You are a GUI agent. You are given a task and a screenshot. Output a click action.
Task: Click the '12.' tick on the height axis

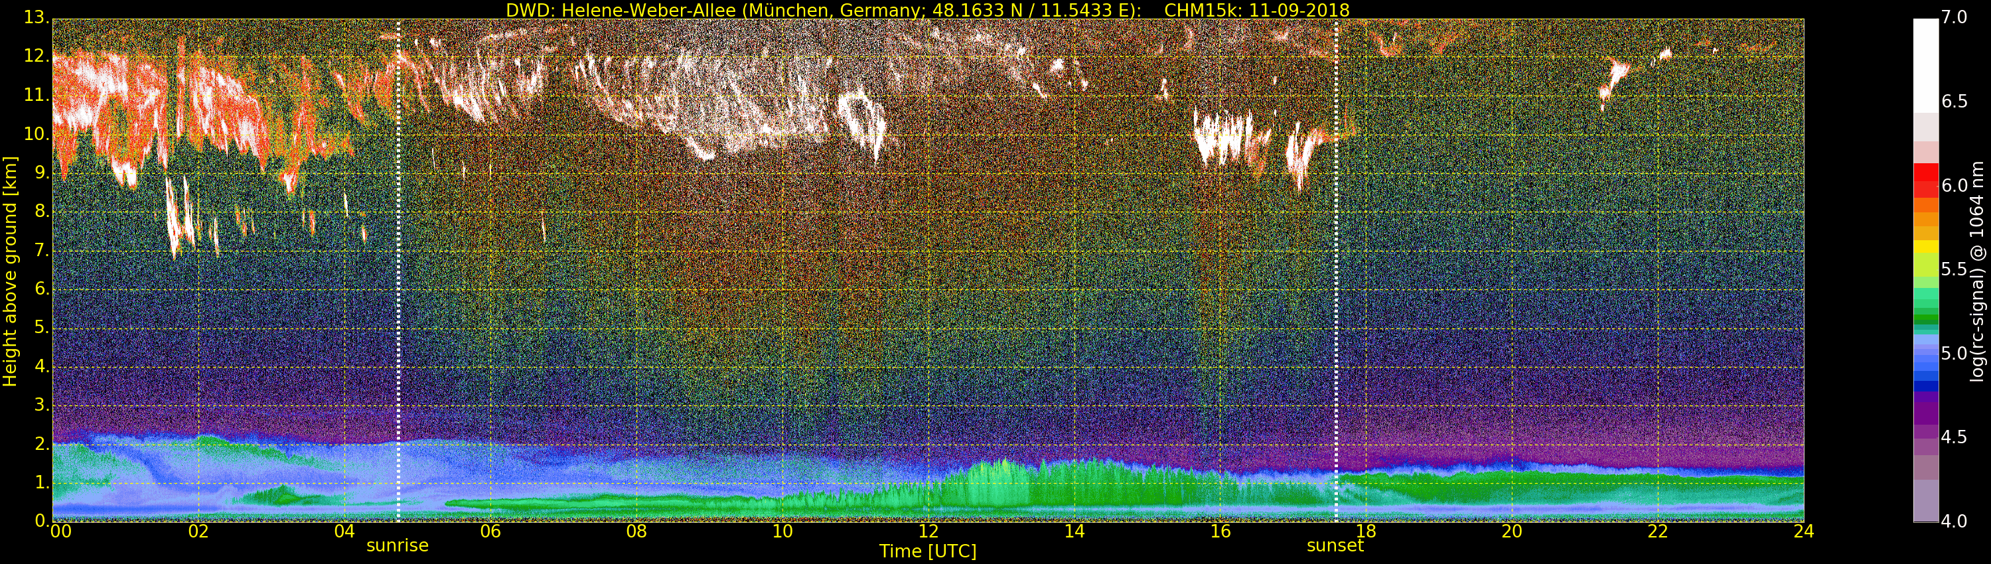click(37, 56)
